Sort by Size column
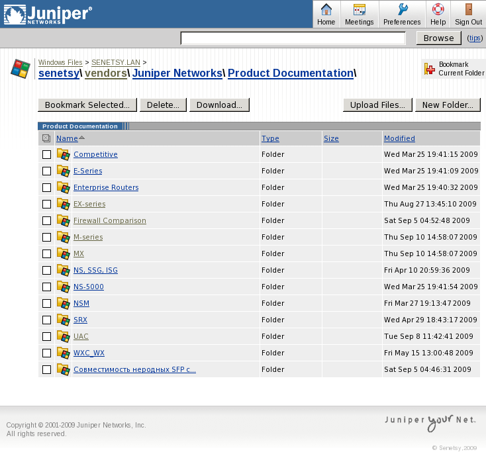The image size is (486, 458). 331,138
